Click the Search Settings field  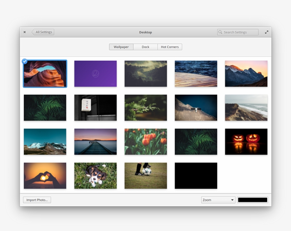point(238,32)
